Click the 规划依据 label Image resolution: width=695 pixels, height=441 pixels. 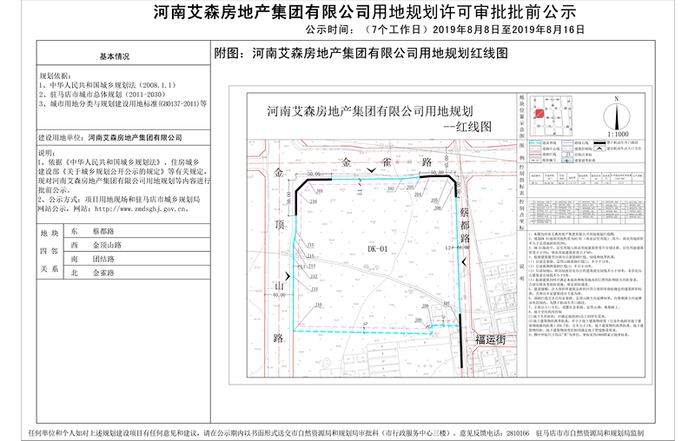55,76
